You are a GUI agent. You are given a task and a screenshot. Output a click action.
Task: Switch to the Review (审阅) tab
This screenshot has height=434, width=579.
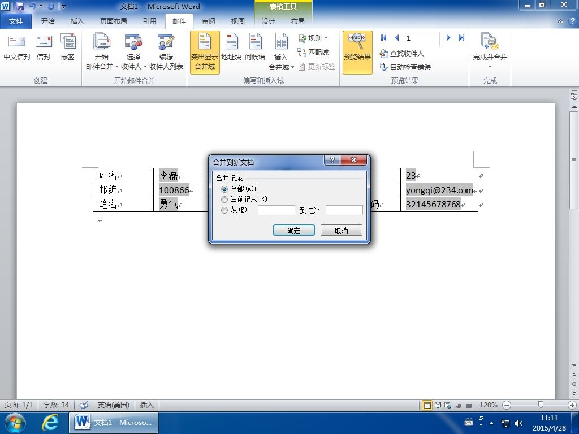(208, 21)
